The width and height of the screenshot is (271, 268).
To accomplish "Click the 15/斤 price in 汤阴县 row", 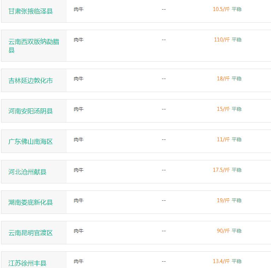I will 223,109.
